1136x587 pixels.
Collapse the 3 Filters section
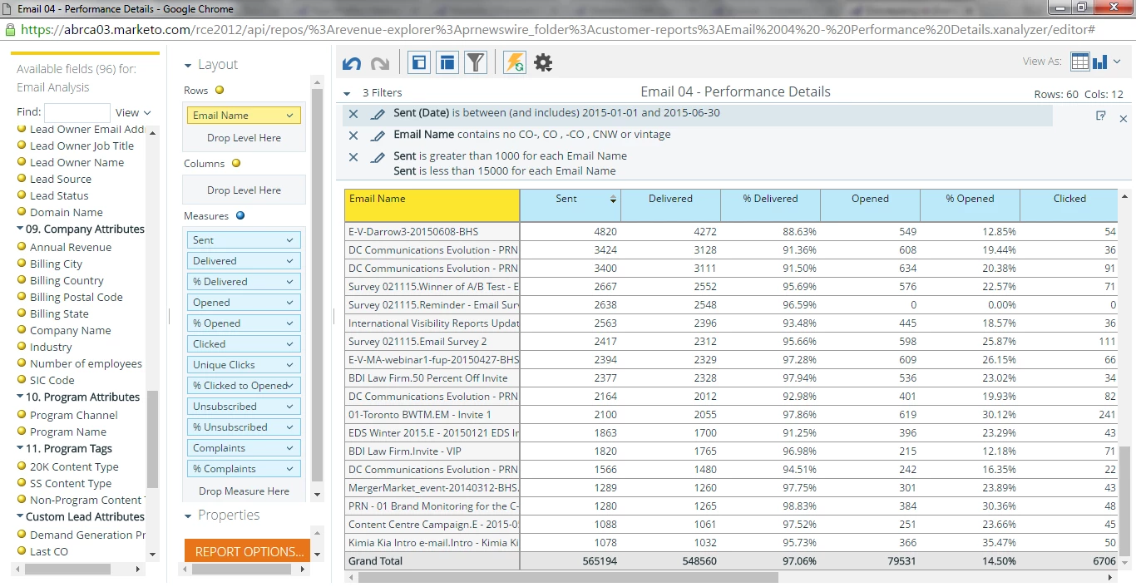[348, 93]
